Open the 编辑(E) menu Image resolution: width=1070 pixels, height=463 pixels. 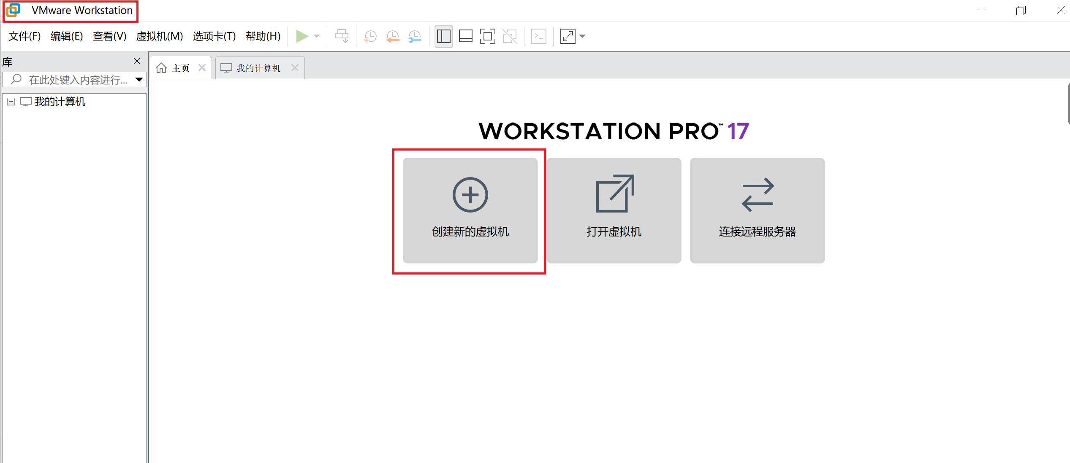(x=67, y=36)
